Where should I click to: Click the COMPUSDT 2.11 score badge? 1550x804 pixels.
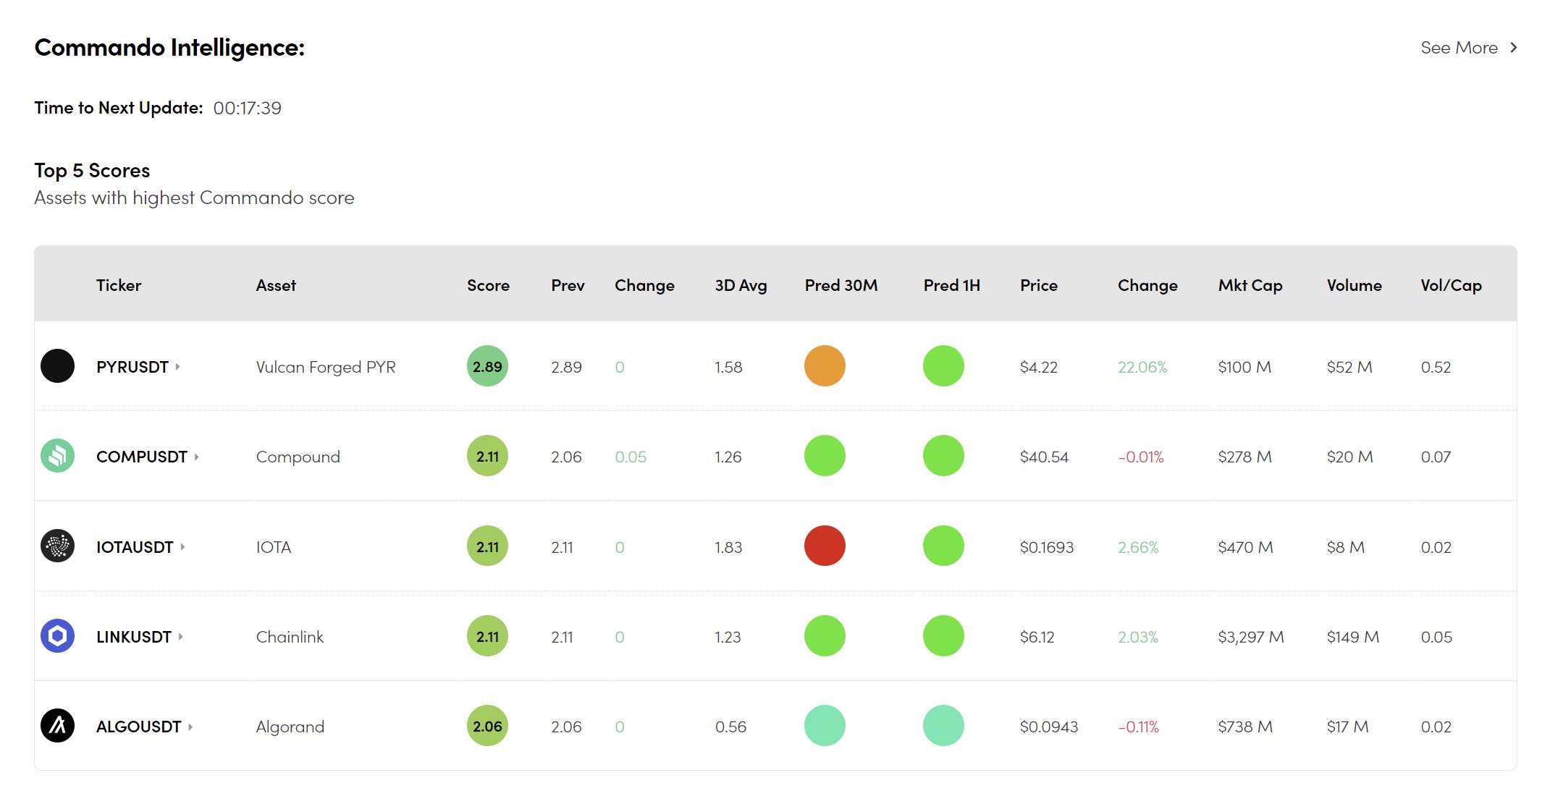click(x=487, y=456)
